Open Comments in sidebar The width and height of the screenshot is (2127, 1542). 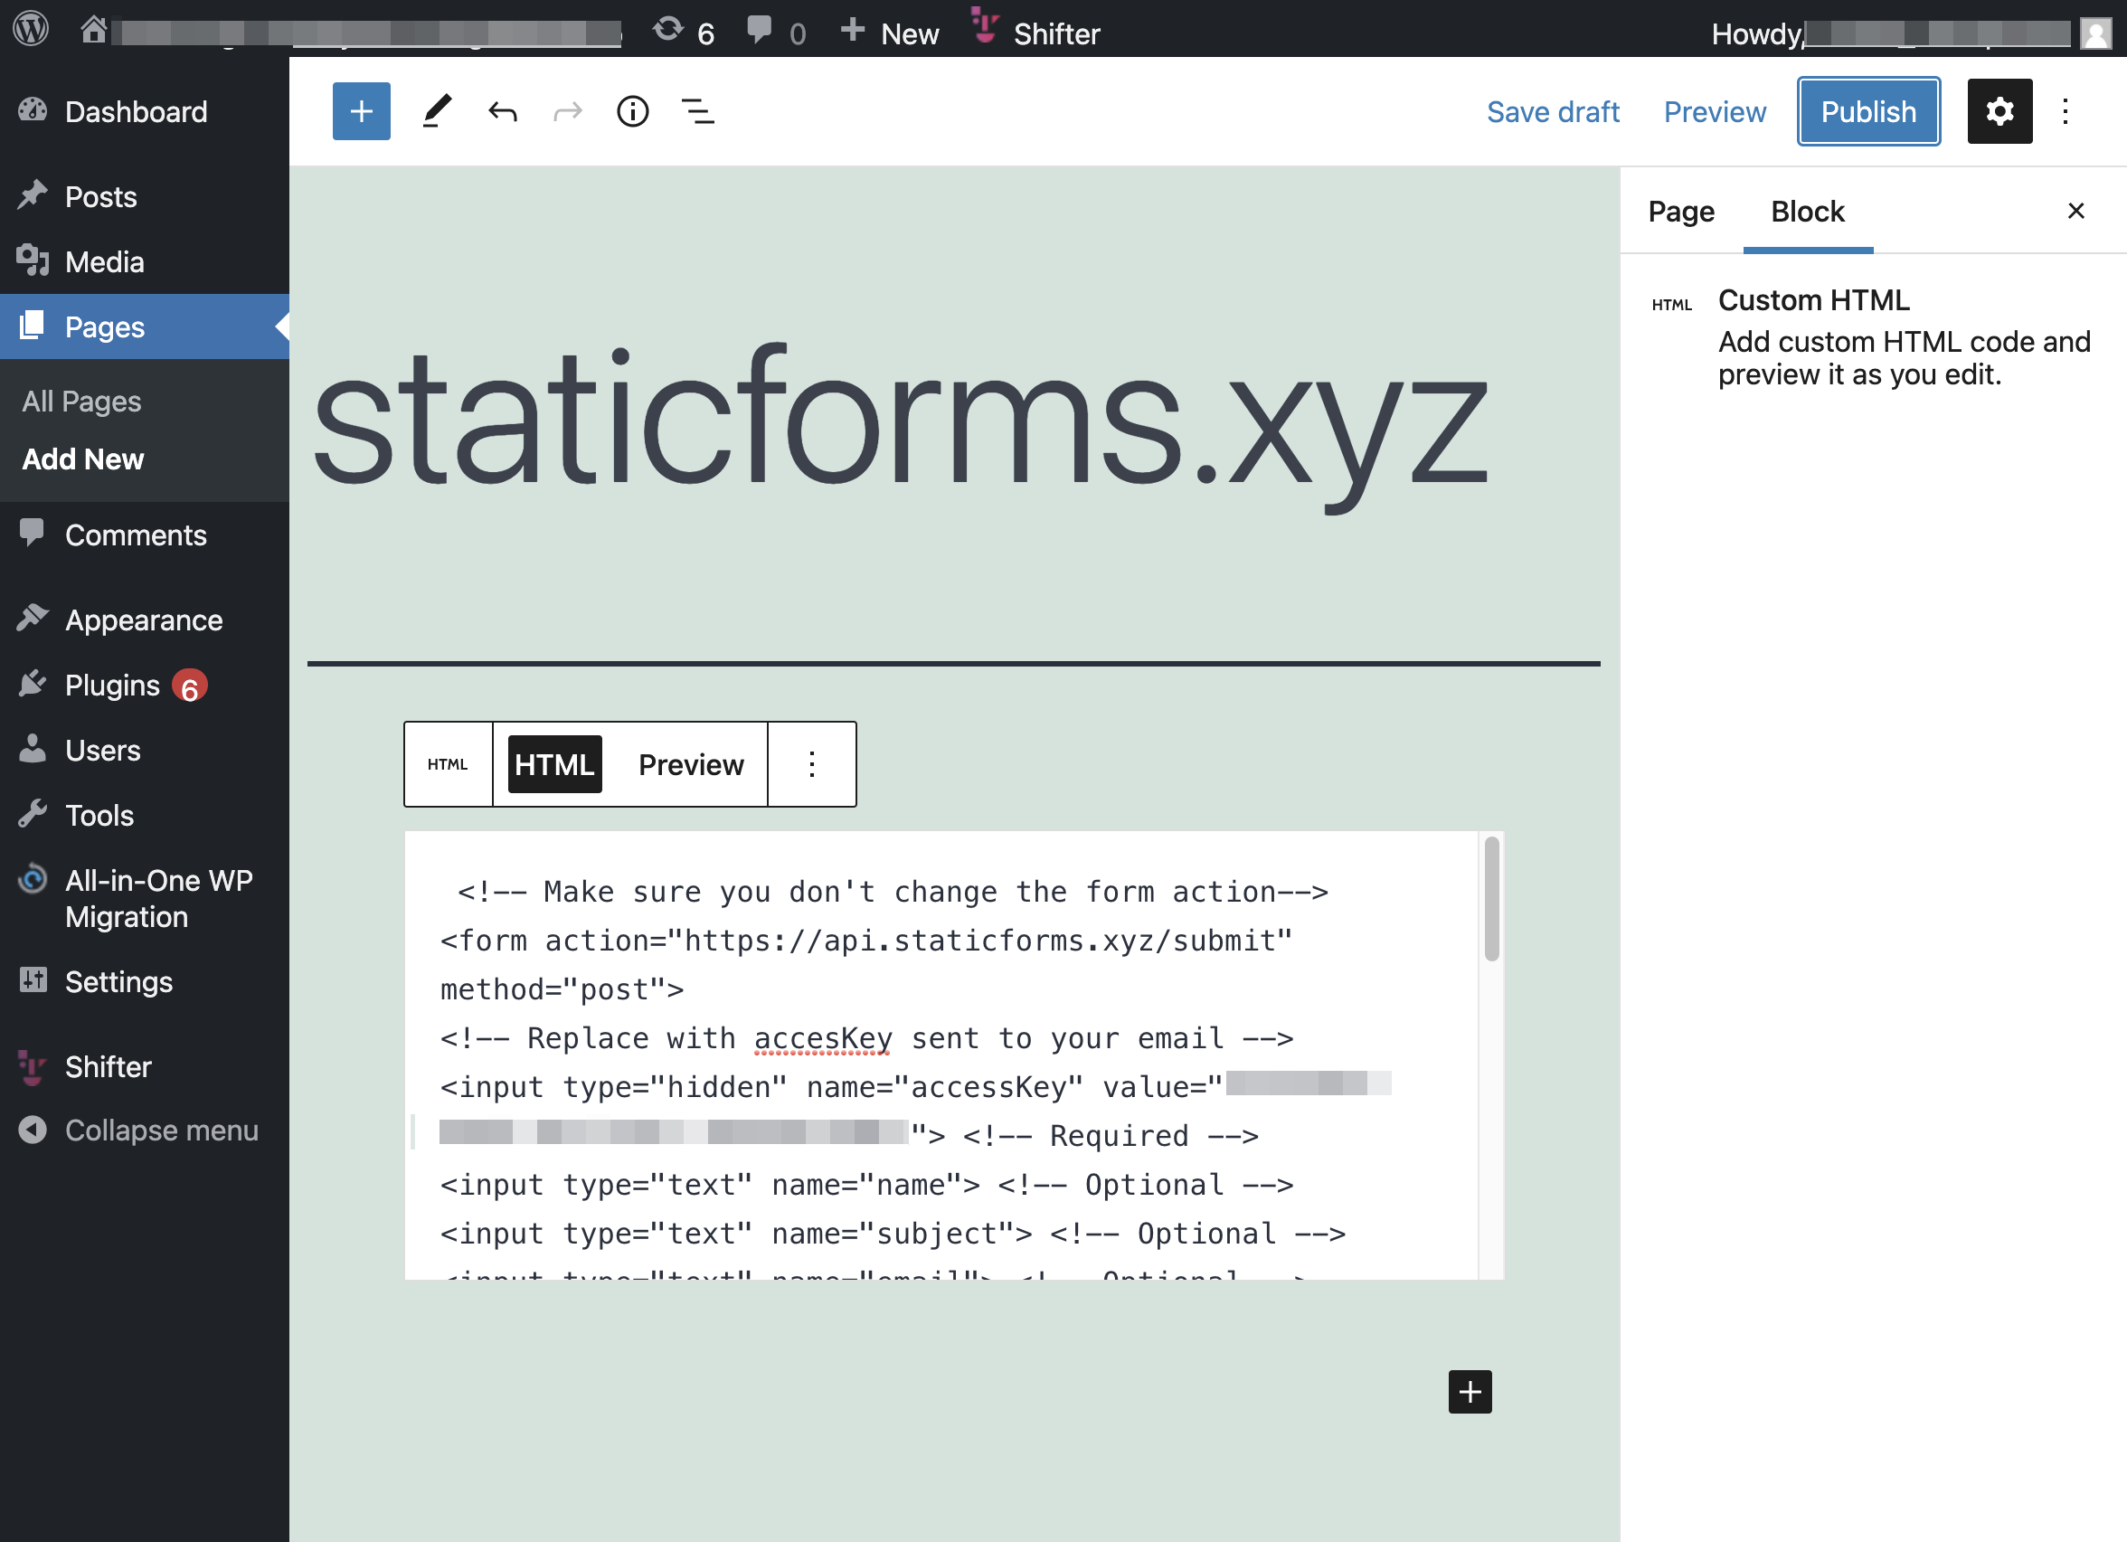tap(145, 534)
